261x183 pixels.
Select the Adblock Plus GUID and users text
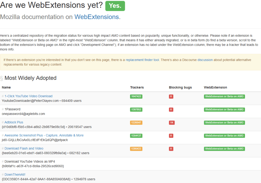47,127
